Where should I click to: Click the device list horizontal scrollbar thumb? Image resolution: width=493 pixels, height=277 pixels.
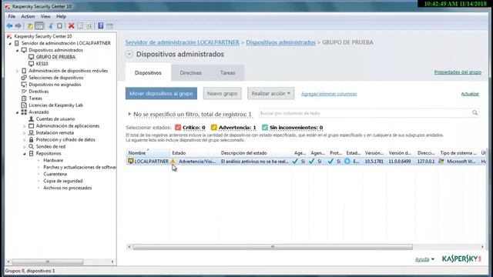click(x=272, y=247)
